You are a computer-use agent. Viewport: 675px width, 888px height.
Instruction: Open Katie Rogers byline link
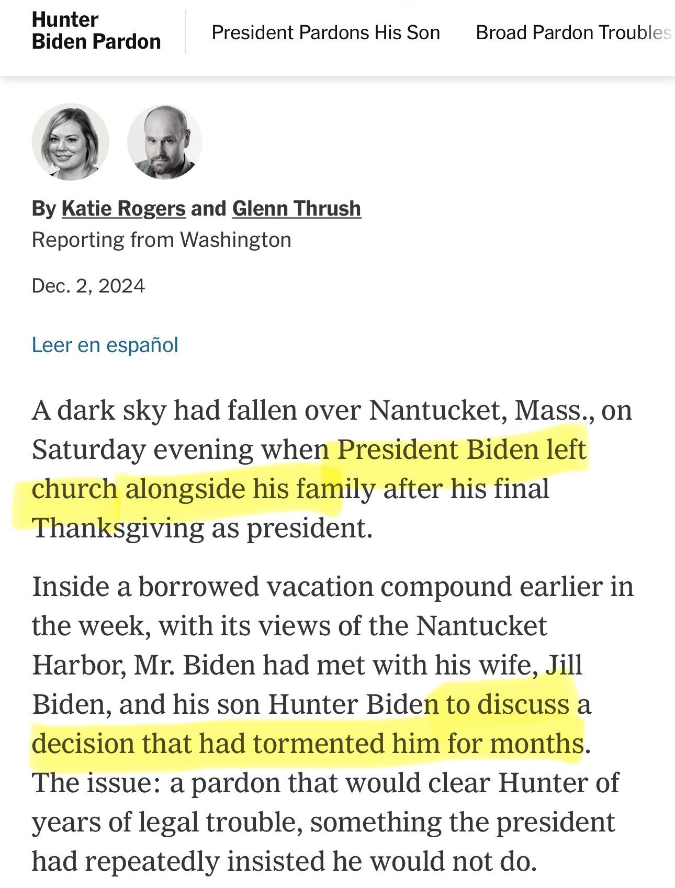123,208
